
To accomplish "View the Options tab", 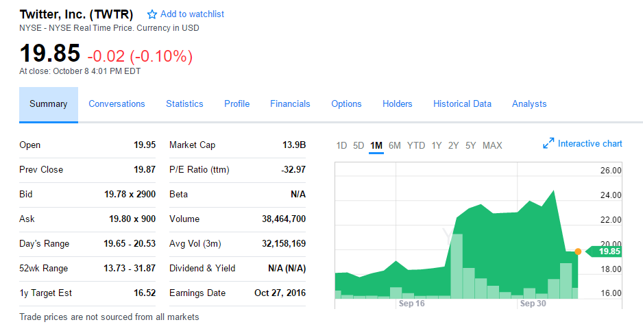I will pyautogui.click(x=346, y=103).
